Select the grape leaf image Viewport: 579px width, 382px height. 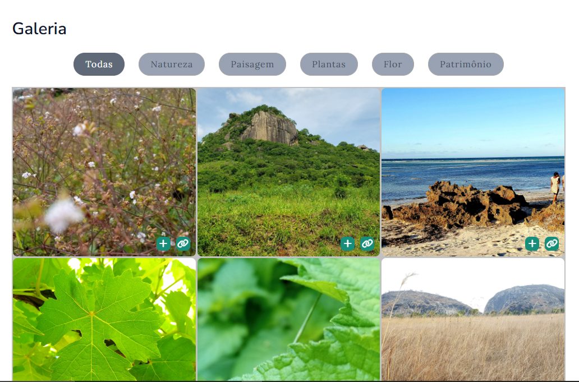click(104, 320)
